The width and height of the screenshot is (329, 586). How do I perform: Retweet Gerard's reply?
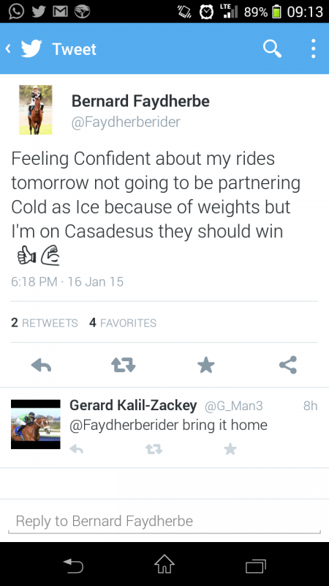(x=154, y=449)
